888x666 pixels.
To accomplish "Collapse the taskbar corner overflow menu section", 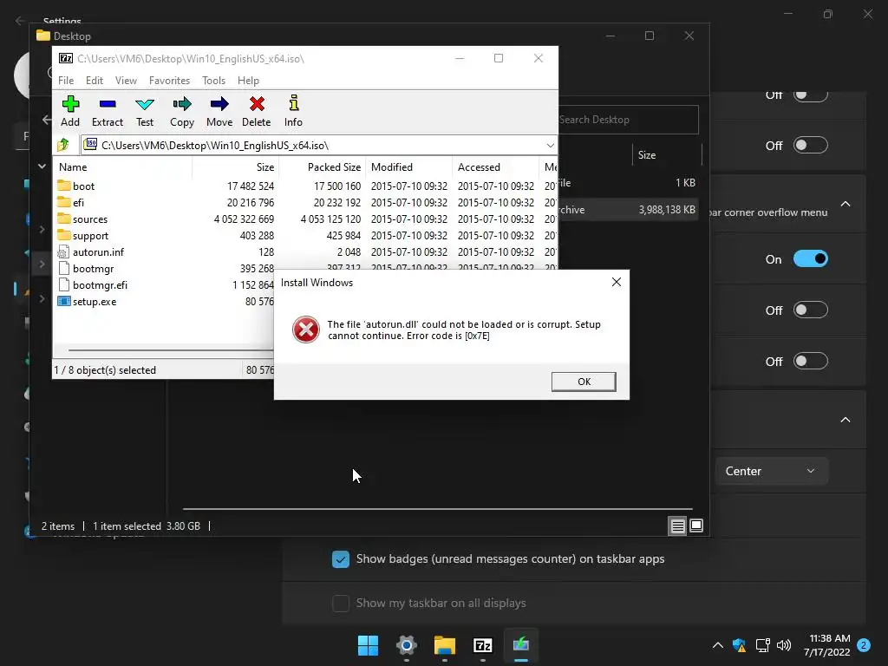I will (846, 204).
